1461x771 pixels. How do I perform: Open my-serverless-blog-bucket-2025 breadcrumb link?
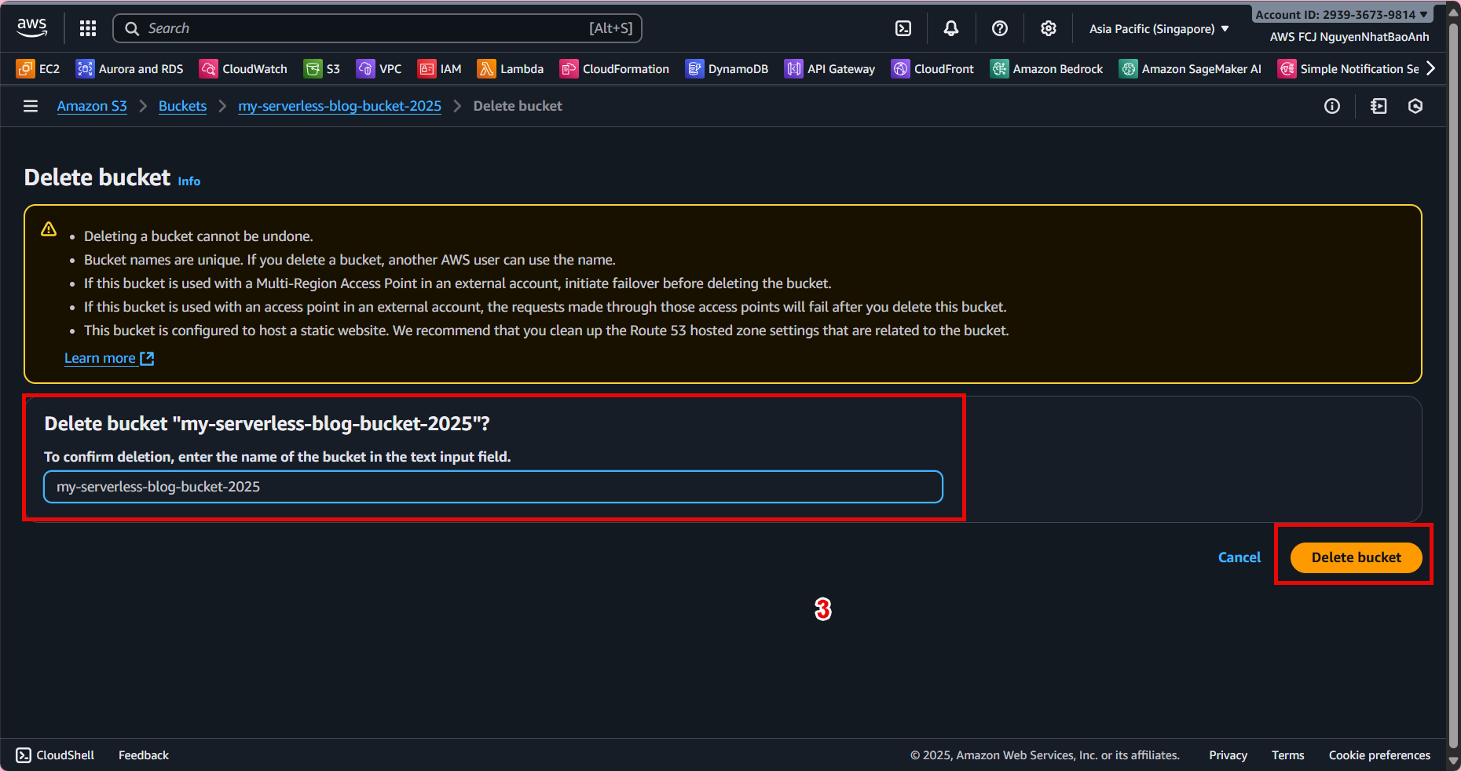(x=340, y=106)
